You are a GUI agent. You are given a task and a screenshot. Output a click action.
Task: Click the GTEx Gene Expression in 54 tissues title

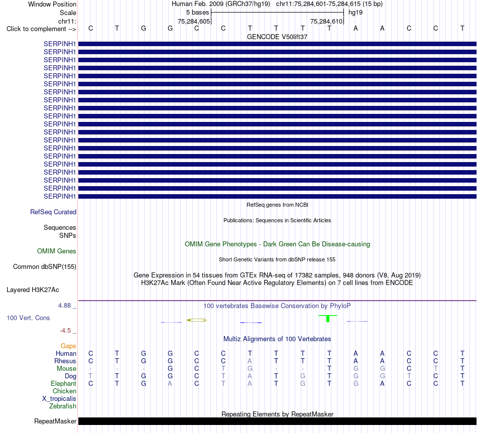click(x=277, y=275)
